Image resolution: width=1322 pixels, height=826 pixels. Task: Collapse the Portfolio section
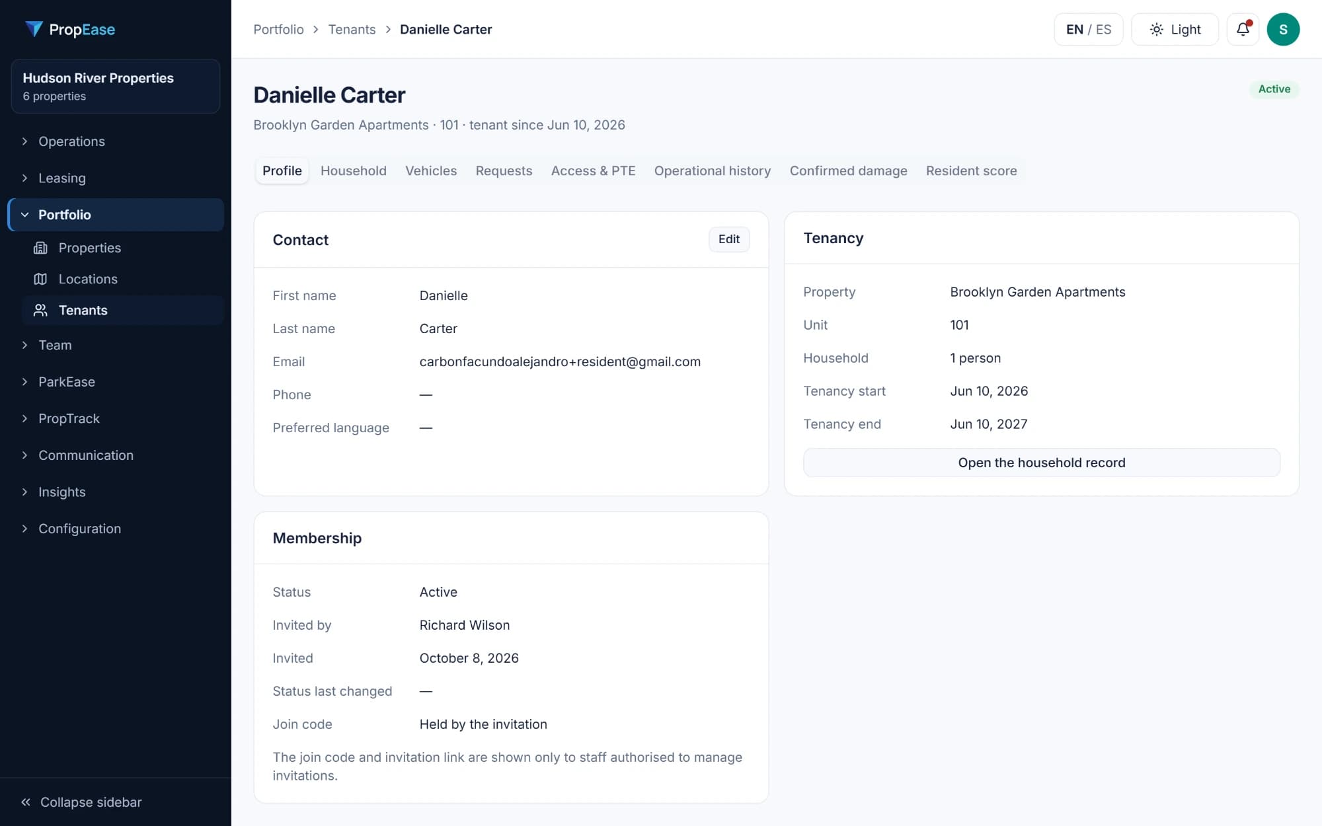116,215
